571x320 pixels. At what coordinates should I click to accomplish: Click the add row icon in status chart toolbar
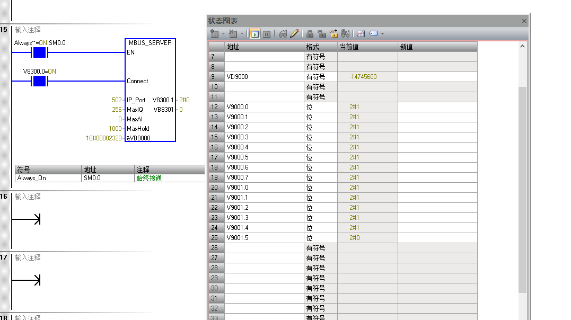click(x=214, y=33)
